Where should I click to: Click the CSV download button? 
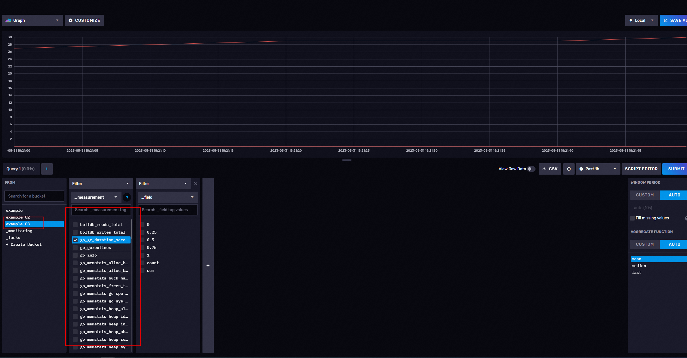(x=550, y=169)
